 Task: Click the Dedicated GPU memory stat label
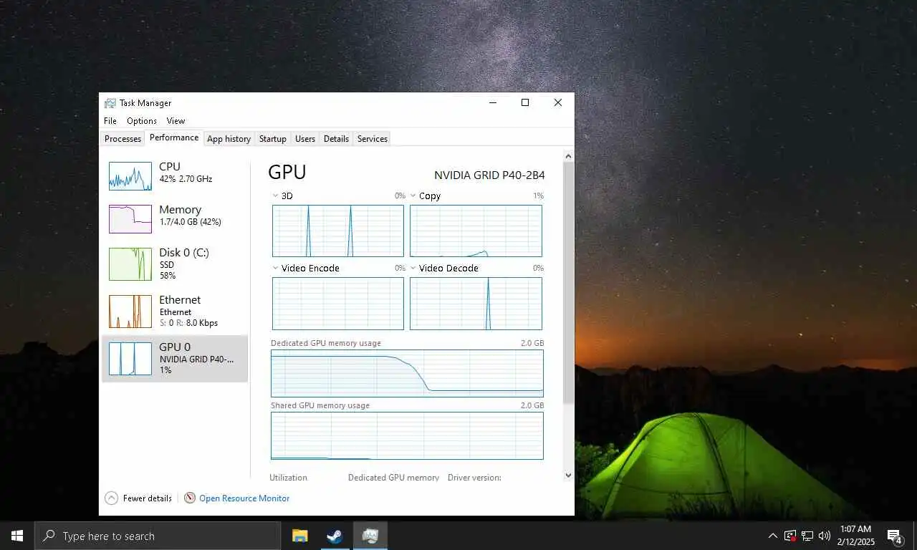point(393,478)
